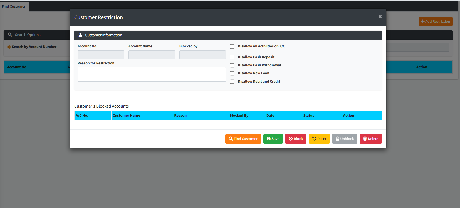The width and height of the screenshot is (460, 208).
Task: Click the gray Unblock button
Action: [x=344, y=139]
